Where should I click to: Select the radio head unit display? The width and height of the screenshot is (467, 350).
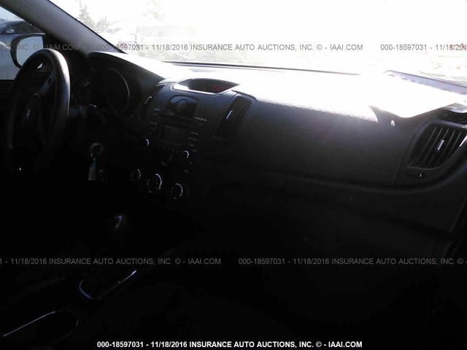point(172,134)
